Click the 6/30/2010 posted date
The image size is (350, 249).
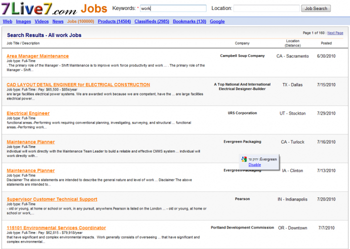point(326,56)
